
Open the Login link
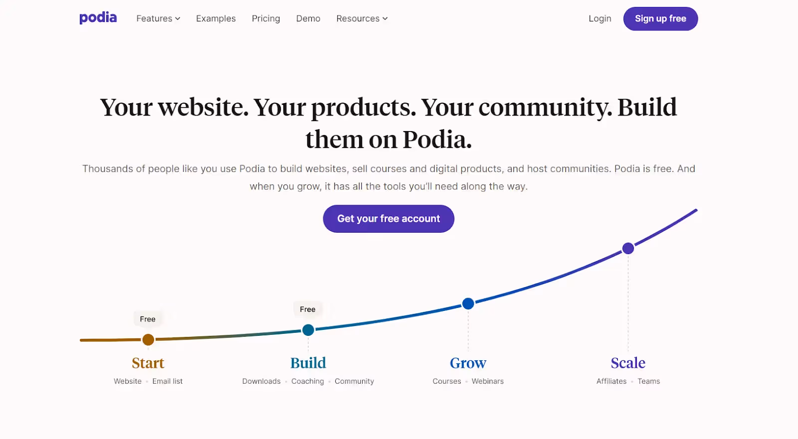(599, 18)
